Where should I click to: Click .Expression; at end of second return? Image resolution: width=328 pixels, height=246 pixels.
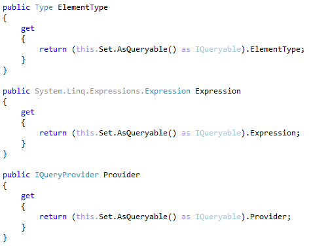pos(273,133)
